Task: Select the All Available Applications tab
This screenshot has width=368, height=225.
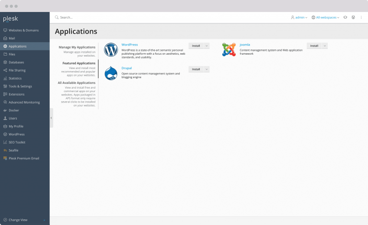Action: [77, 83]
